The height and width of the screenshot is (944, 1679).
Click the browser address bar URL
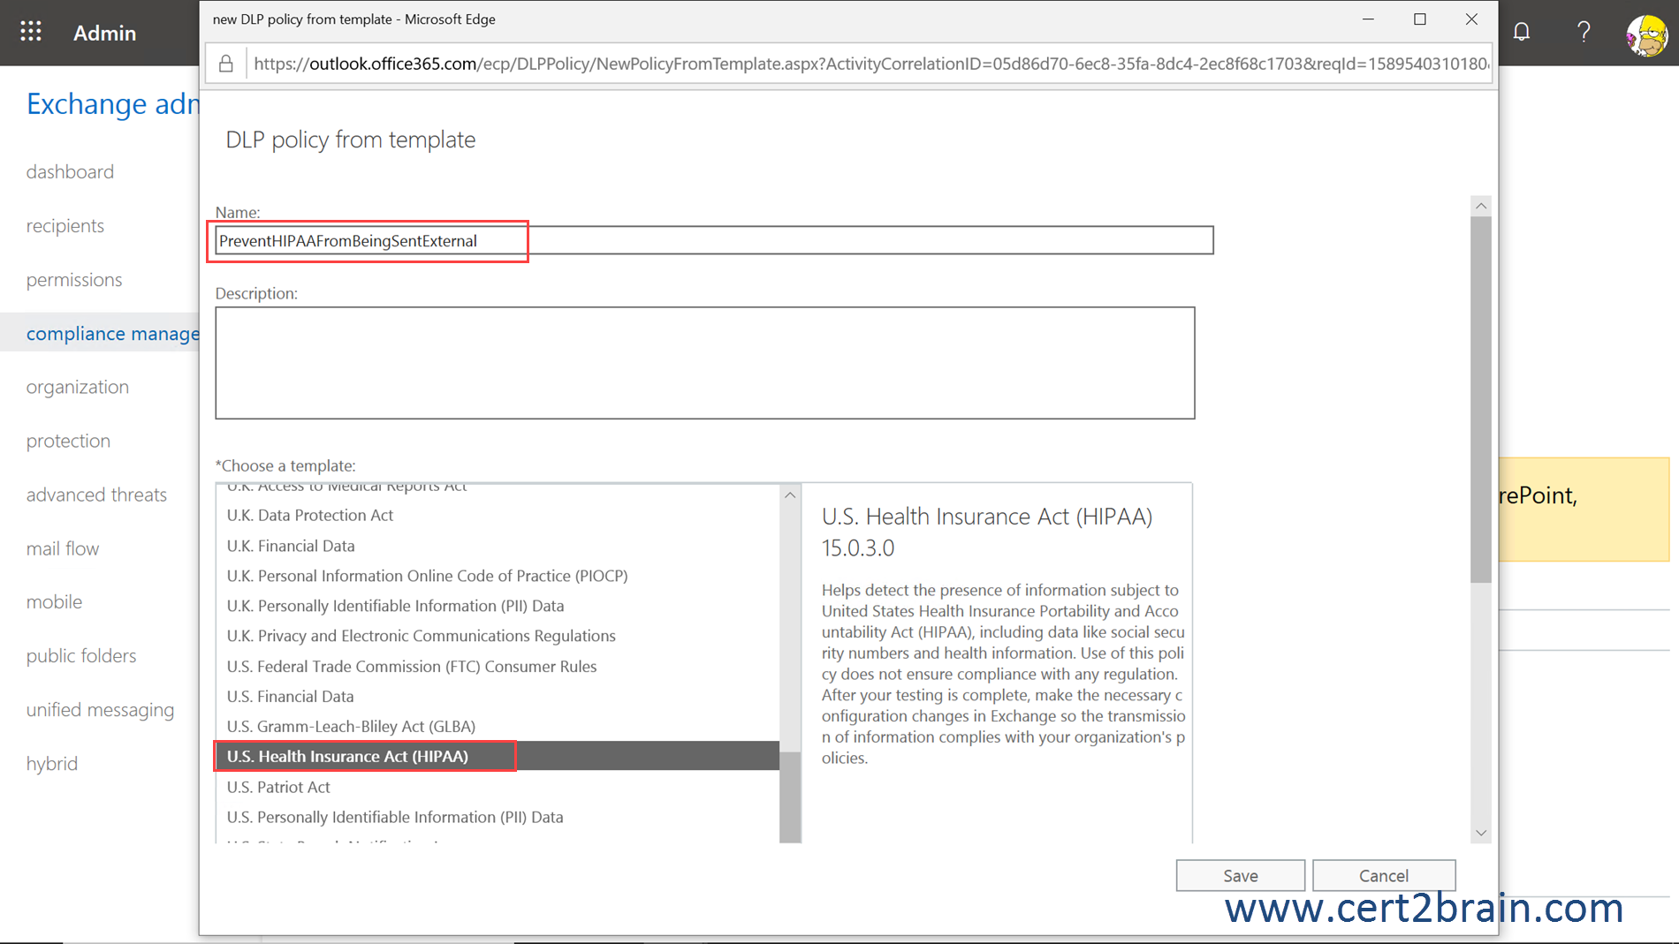coord(870,64)
